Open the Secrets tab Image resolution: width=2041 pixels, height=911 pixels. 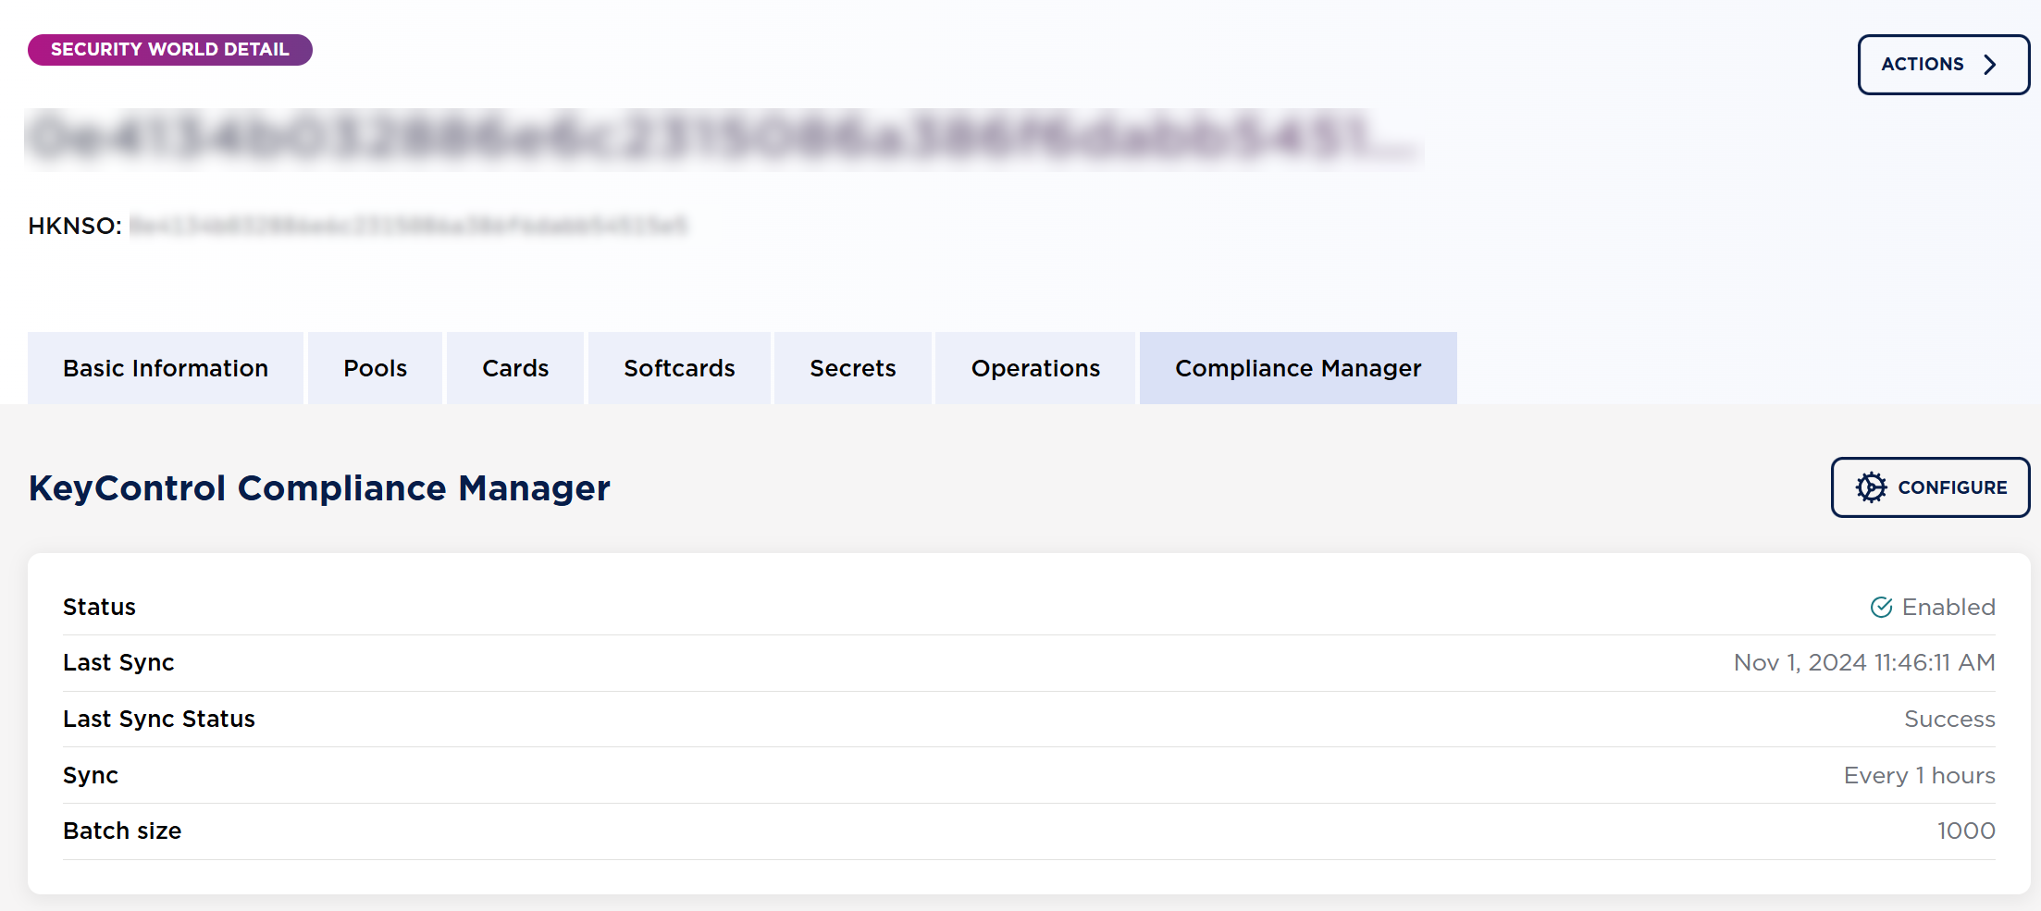[853, 368]
